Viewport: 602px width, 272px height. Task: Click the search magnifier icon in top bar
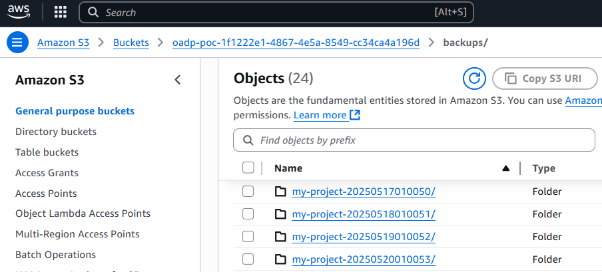click(x=93, y=13)
